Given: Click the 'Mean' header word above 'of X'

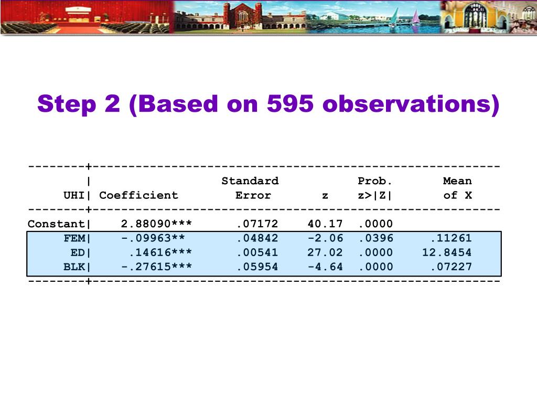Looking at the screenshot, I should tap(457, 181).
